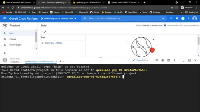Click the Cloud Shell resize handle bar
Screen dimensions: 200x112
tap(101, 58)
